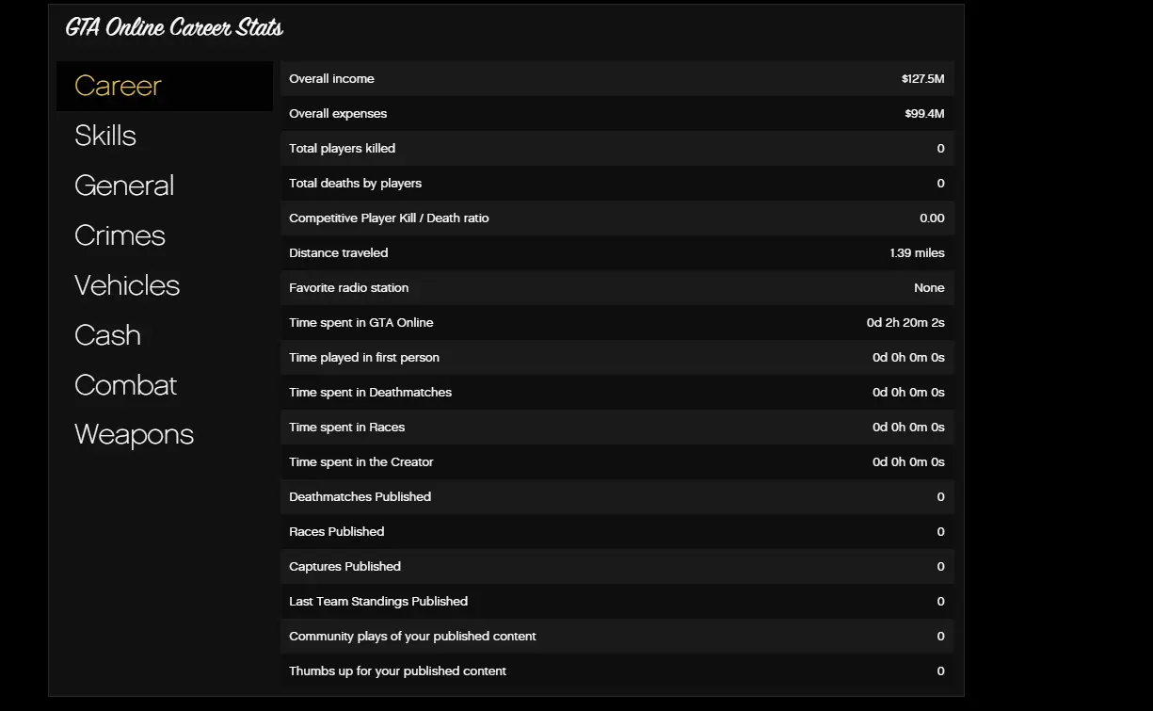This screenshot has height=711, width=1153.
Task: Show the Vehicles stats
Action: coord(127,285)
